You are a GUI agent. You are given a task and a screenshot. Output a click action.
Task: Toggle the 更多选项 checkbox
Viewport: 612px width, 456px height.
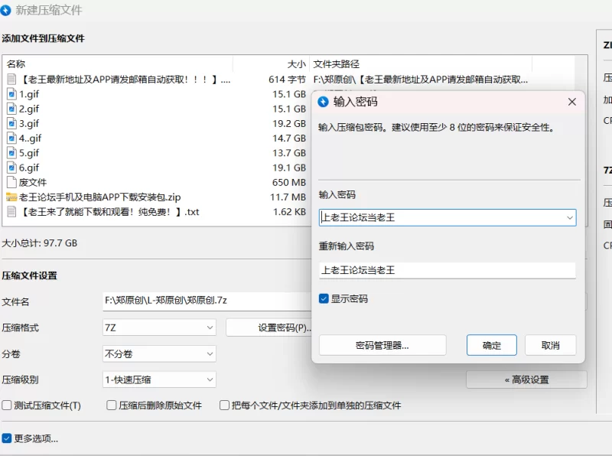coord(7,438)
